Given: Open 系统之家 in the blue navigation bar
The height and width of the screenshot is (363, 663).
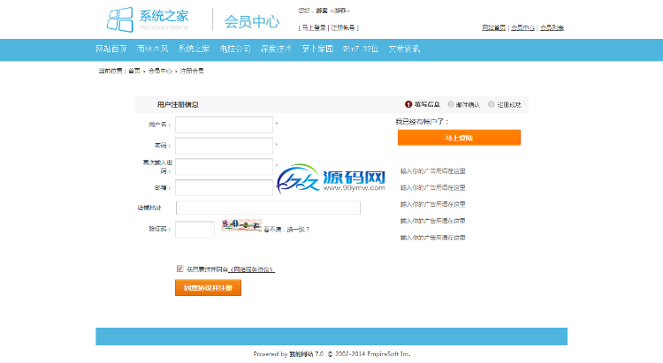Looking at the screenshot, I should click(194, 49).
